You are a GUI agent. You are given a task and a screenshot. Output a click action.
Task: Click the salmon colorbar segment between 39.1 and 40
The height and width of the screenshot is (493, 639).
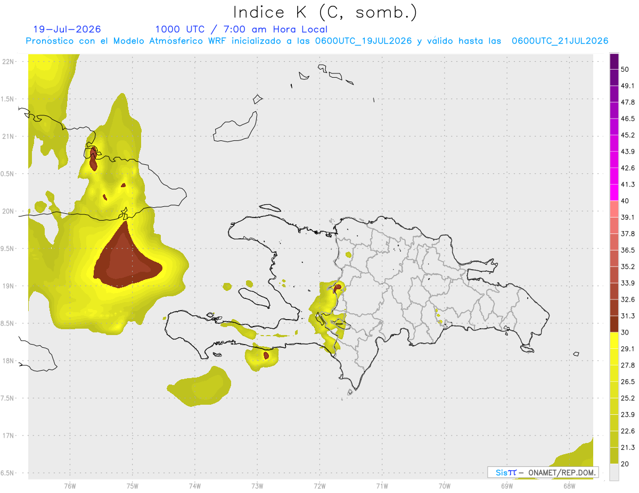[x=614, y=209]
